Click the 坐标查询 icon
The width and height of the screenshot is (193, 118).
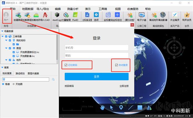pos(108,15)
